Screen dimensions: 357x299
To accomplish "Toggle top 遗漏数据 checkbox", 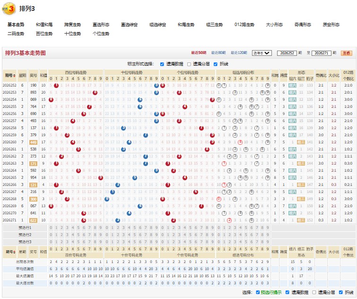I will pyautogui.click(x=162, y=64).
